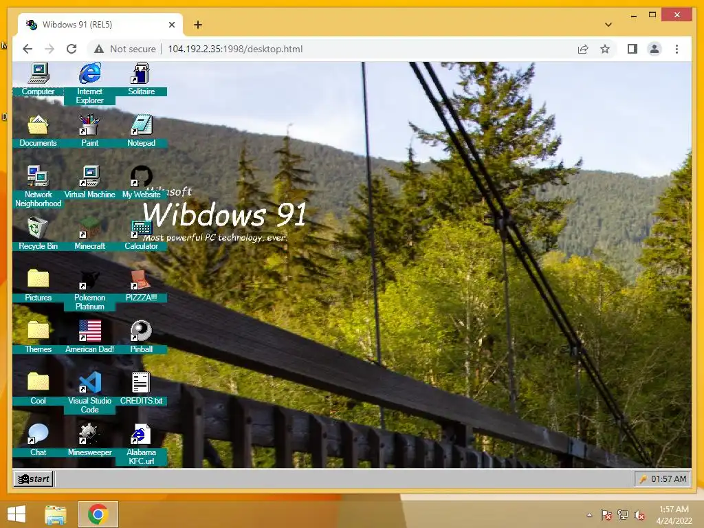The width and height of the screenshot is (704, 528).
Task: Click the Not secure site warning
Action: point(125,49)
